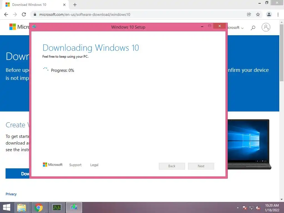This screenshot has height=213, width=284.
Task: Select the Download Windows 10 tab
Action: pyautogui.click(x=36, y=5)
